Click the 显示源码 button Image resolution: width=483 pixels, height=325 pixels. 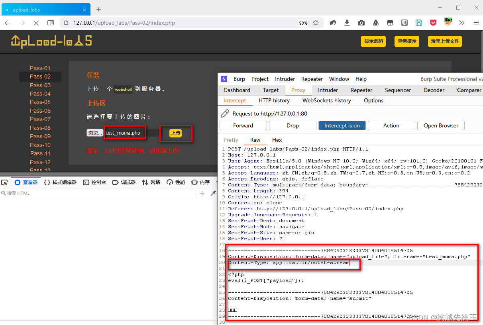pyautogui.click(x=373, y=41)
